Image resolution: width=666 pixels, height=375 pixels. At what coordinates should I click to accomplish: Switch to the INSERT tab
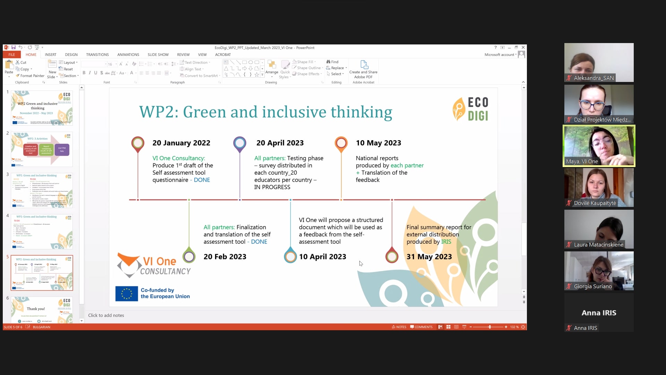pyautogui.click(x=50, y=55)
